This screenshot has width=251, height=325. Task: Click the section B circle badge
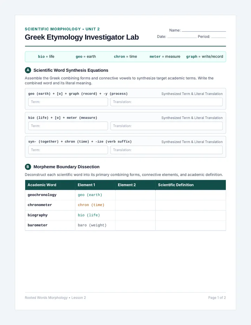(28, 167)
